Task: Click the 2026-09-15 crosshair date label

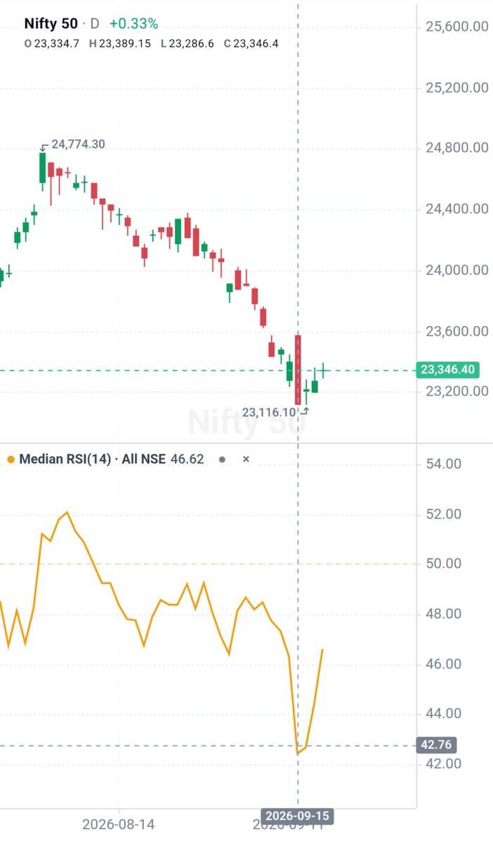Action: (x=298, y=817)
